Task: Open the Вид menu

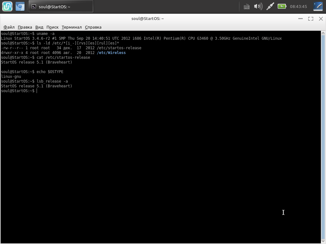Action: coord(39,27)
